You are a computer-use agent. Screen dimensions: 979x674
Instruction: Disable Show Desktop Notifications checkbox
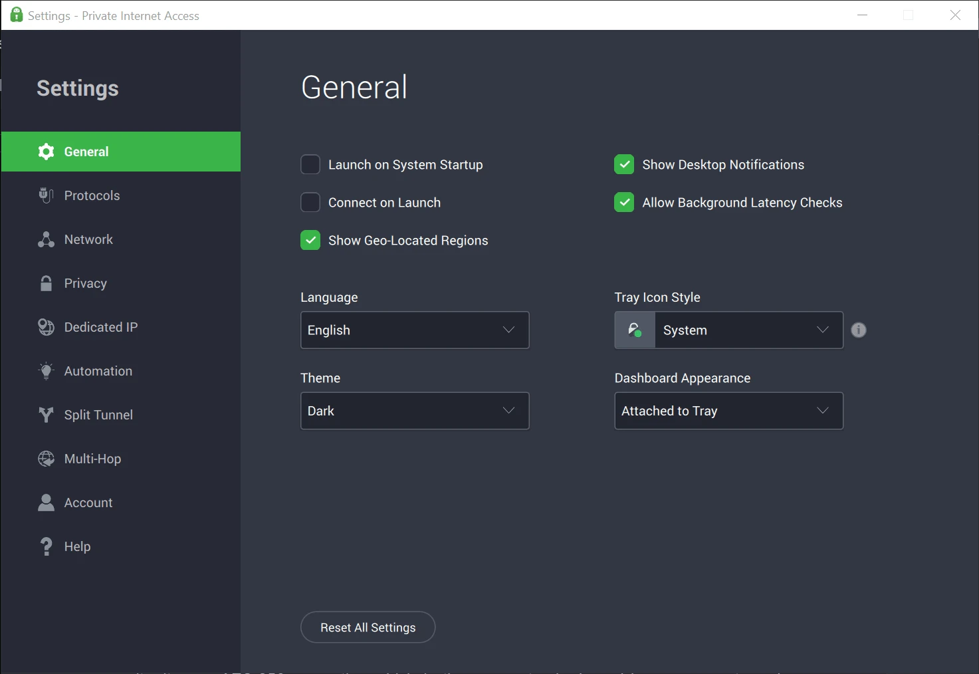click(x=624, y=164)
